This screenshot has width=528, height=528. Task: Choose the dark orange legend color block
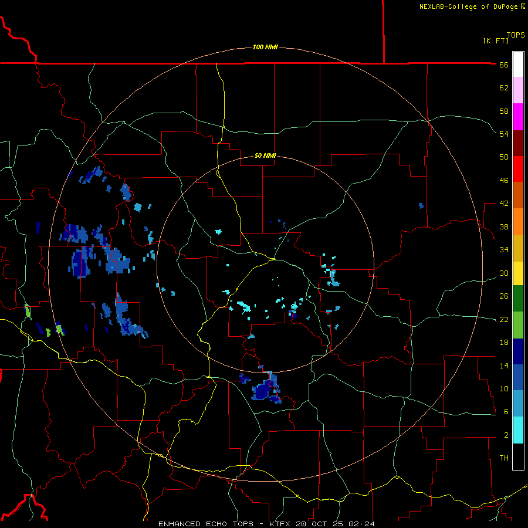click(518, 195)
